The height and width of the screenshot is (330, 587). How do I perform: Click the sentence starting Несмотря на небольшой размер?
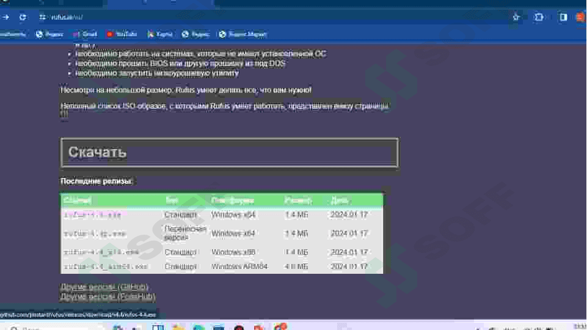point(186,90)
